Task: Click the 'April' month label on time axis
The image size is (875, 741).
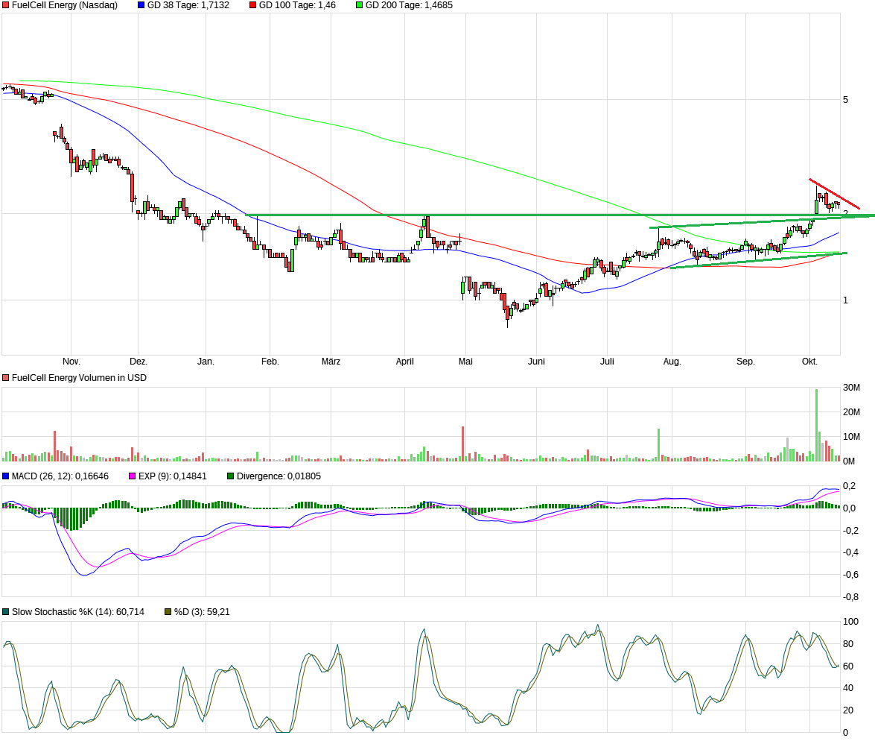Action: coord(404,362)
